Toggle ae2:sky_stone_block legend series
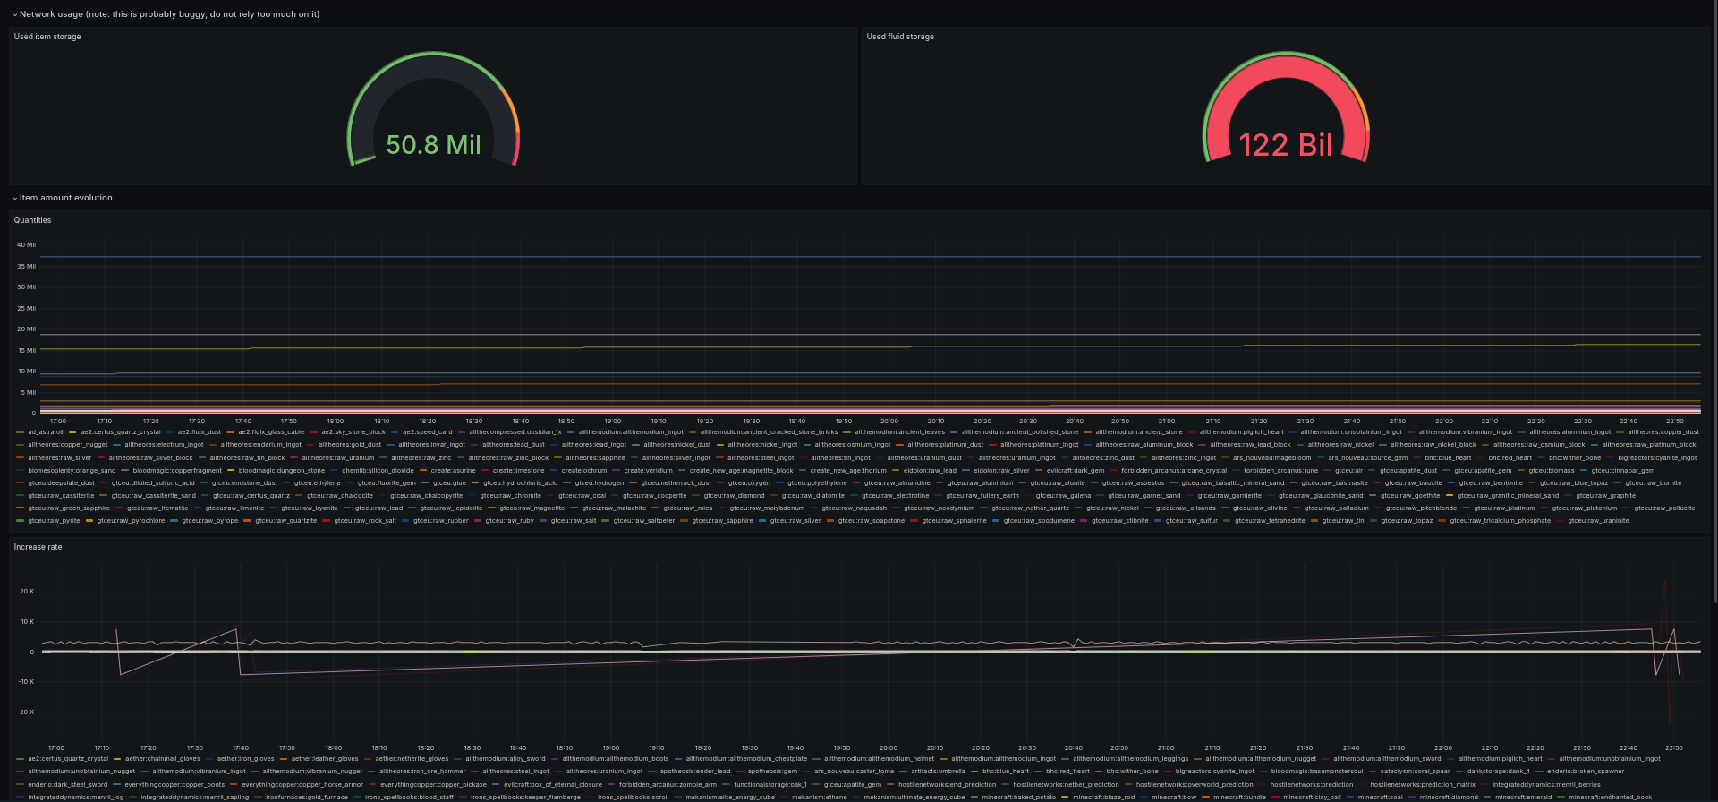 coord(353,432)
